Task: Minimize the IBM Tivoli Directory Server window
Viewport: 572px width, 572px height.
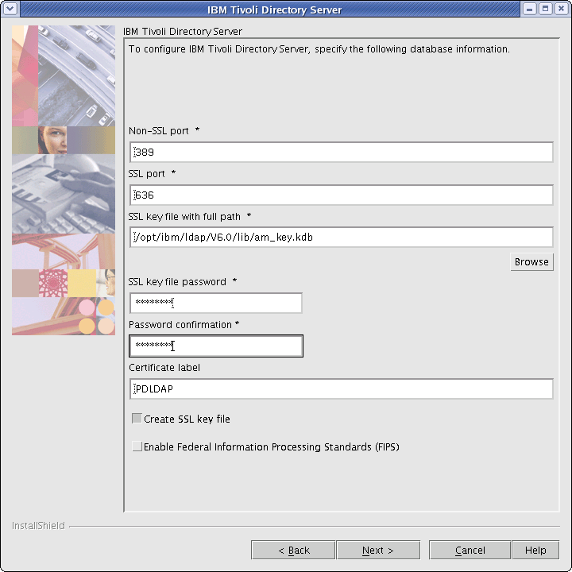Action: [529, 9]
